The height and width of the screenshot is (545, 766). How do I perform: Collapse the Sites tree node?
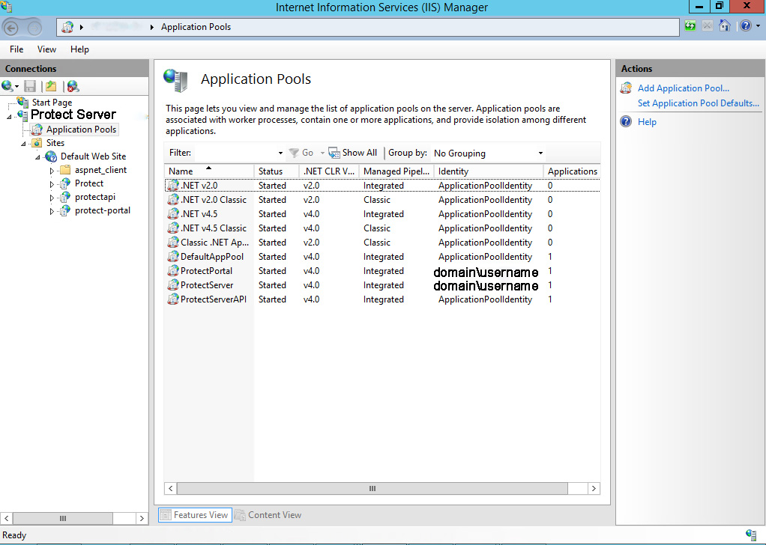coord(23,144)
